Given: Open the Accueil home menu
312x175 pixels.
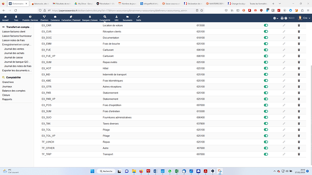Looking at the screenshot, I should (x=5, y=18).
